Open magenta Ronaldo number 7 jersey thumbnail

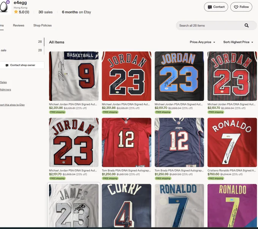232,205
